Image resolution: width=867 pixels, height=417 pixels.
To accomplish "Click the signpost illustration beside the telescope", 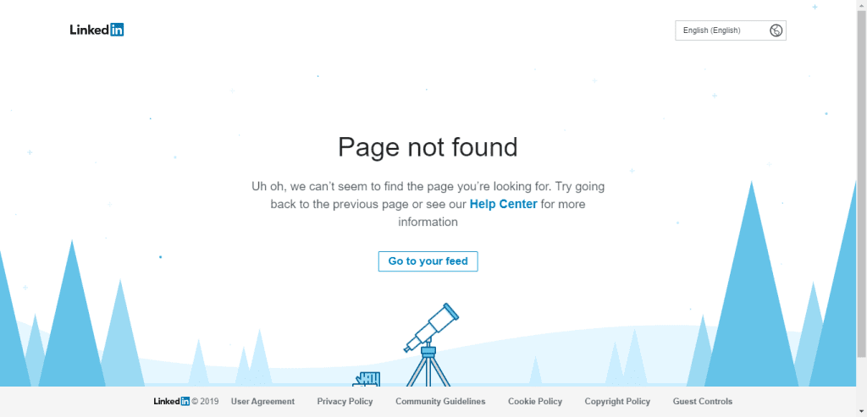I will (x=367, y=379).
